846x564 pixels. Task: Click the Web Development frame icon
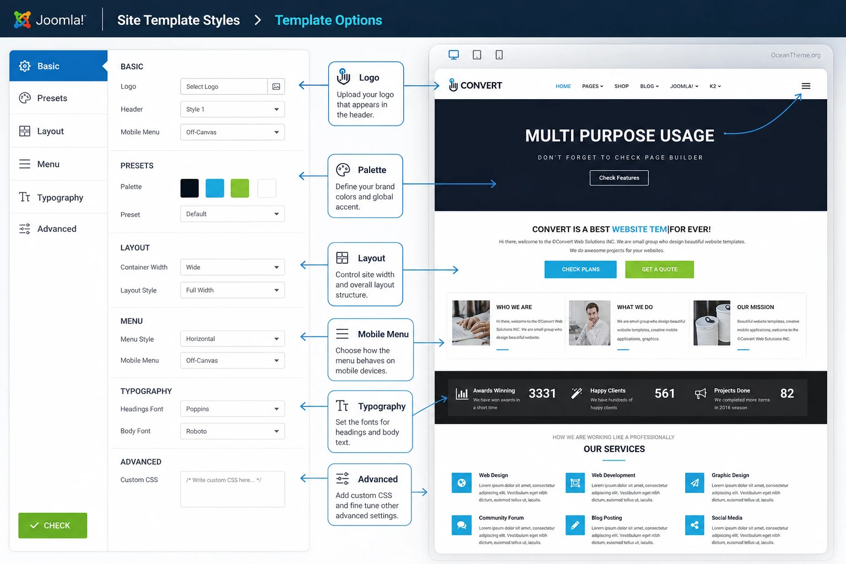point(575,483)
